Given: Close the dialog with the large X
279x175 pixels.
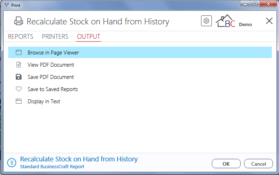Looking at the screenshot, I should tap(269, 21).
